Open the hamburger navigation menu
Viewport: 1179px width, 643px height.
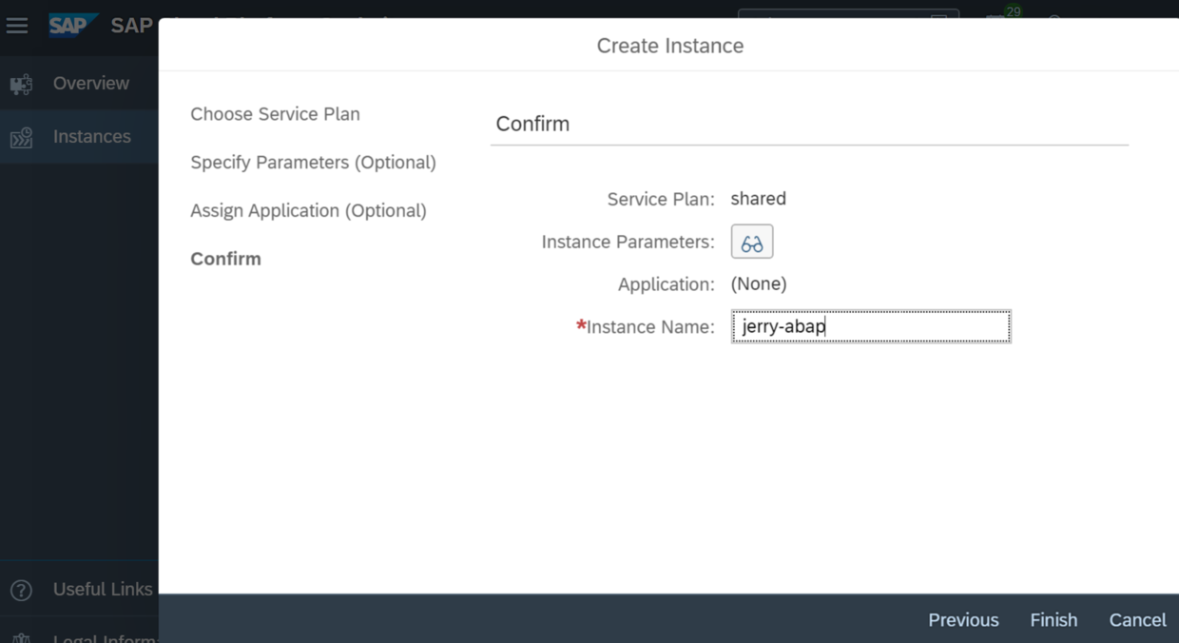coord(17,26)
